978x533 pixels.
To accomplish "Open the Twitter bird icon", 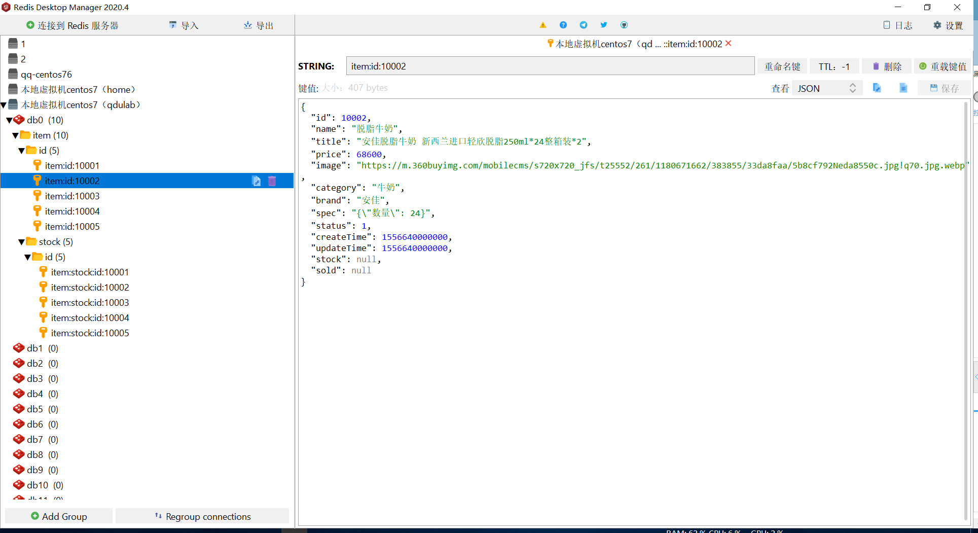I will (603, 25).
